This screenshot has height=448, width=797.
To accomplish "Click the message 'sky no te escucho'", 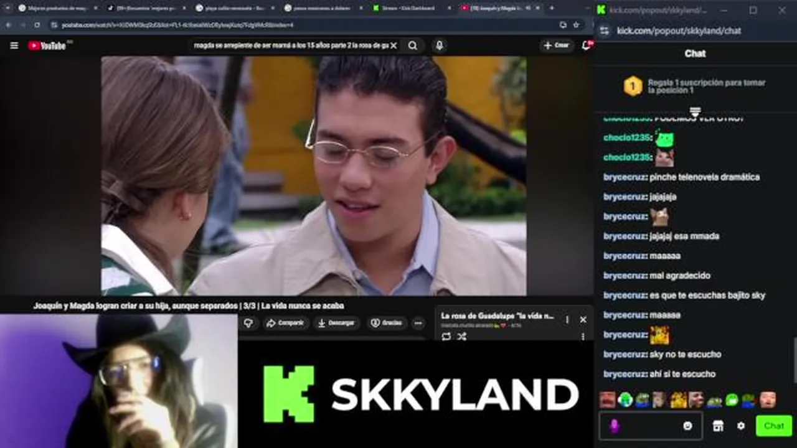I will pos(685,354).
